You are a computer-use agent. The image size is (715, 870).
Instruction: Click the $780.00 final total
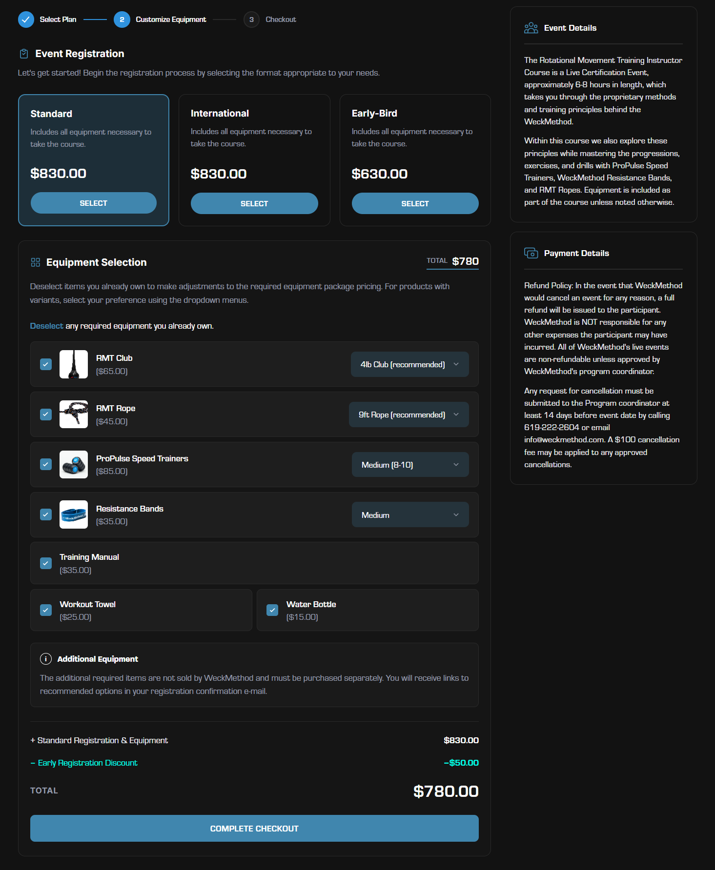coord(446,791)
